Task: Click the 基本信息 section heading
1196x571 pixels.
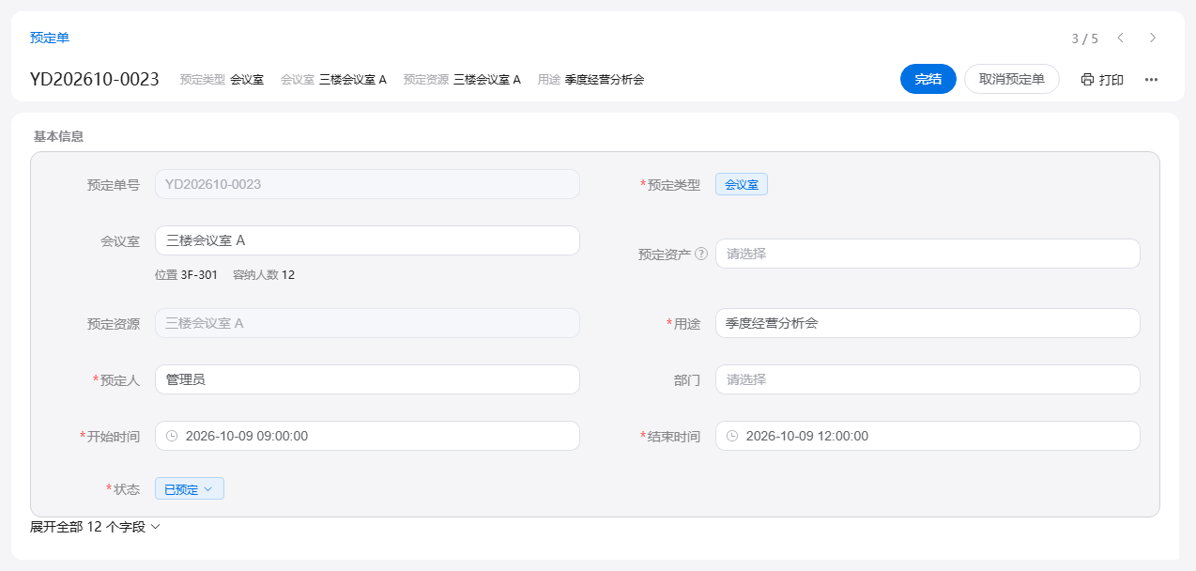Action: [x=58, y=136]
